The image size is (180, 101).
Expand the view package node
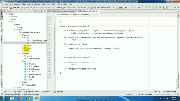pyautogui.click(x=20, y=82)
